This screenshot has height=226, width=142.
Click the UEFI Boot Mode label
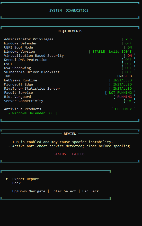[x=19, y=48]
